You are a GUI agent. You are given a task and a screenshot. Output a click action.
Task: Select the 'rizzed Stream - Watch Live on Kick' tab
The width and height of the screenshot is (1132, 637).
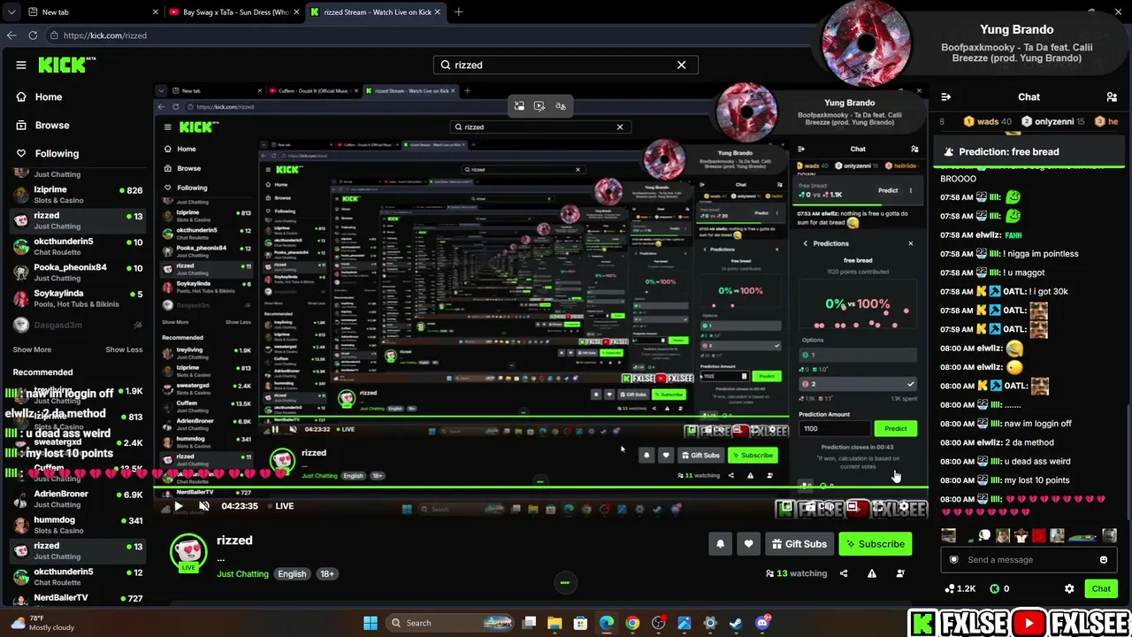point(376,12)
